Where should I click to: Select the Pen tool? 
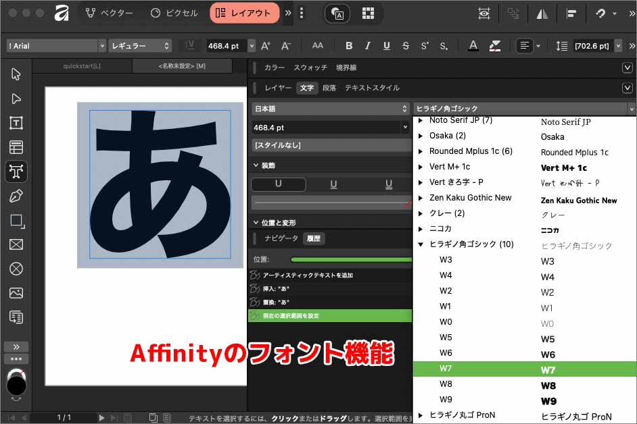point(16,196)
